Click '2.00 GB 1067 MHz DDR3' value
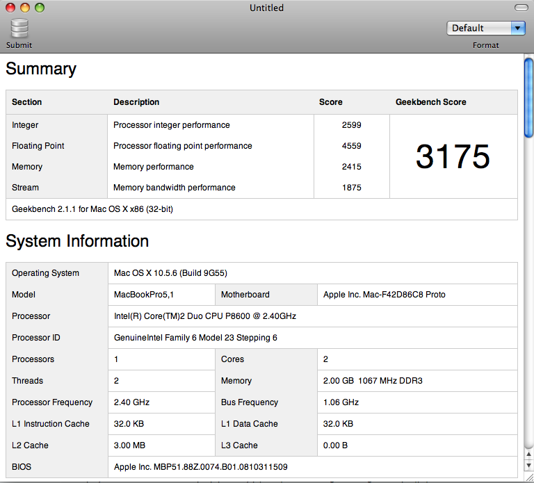534x483 pixels. [x=373, y=381]
